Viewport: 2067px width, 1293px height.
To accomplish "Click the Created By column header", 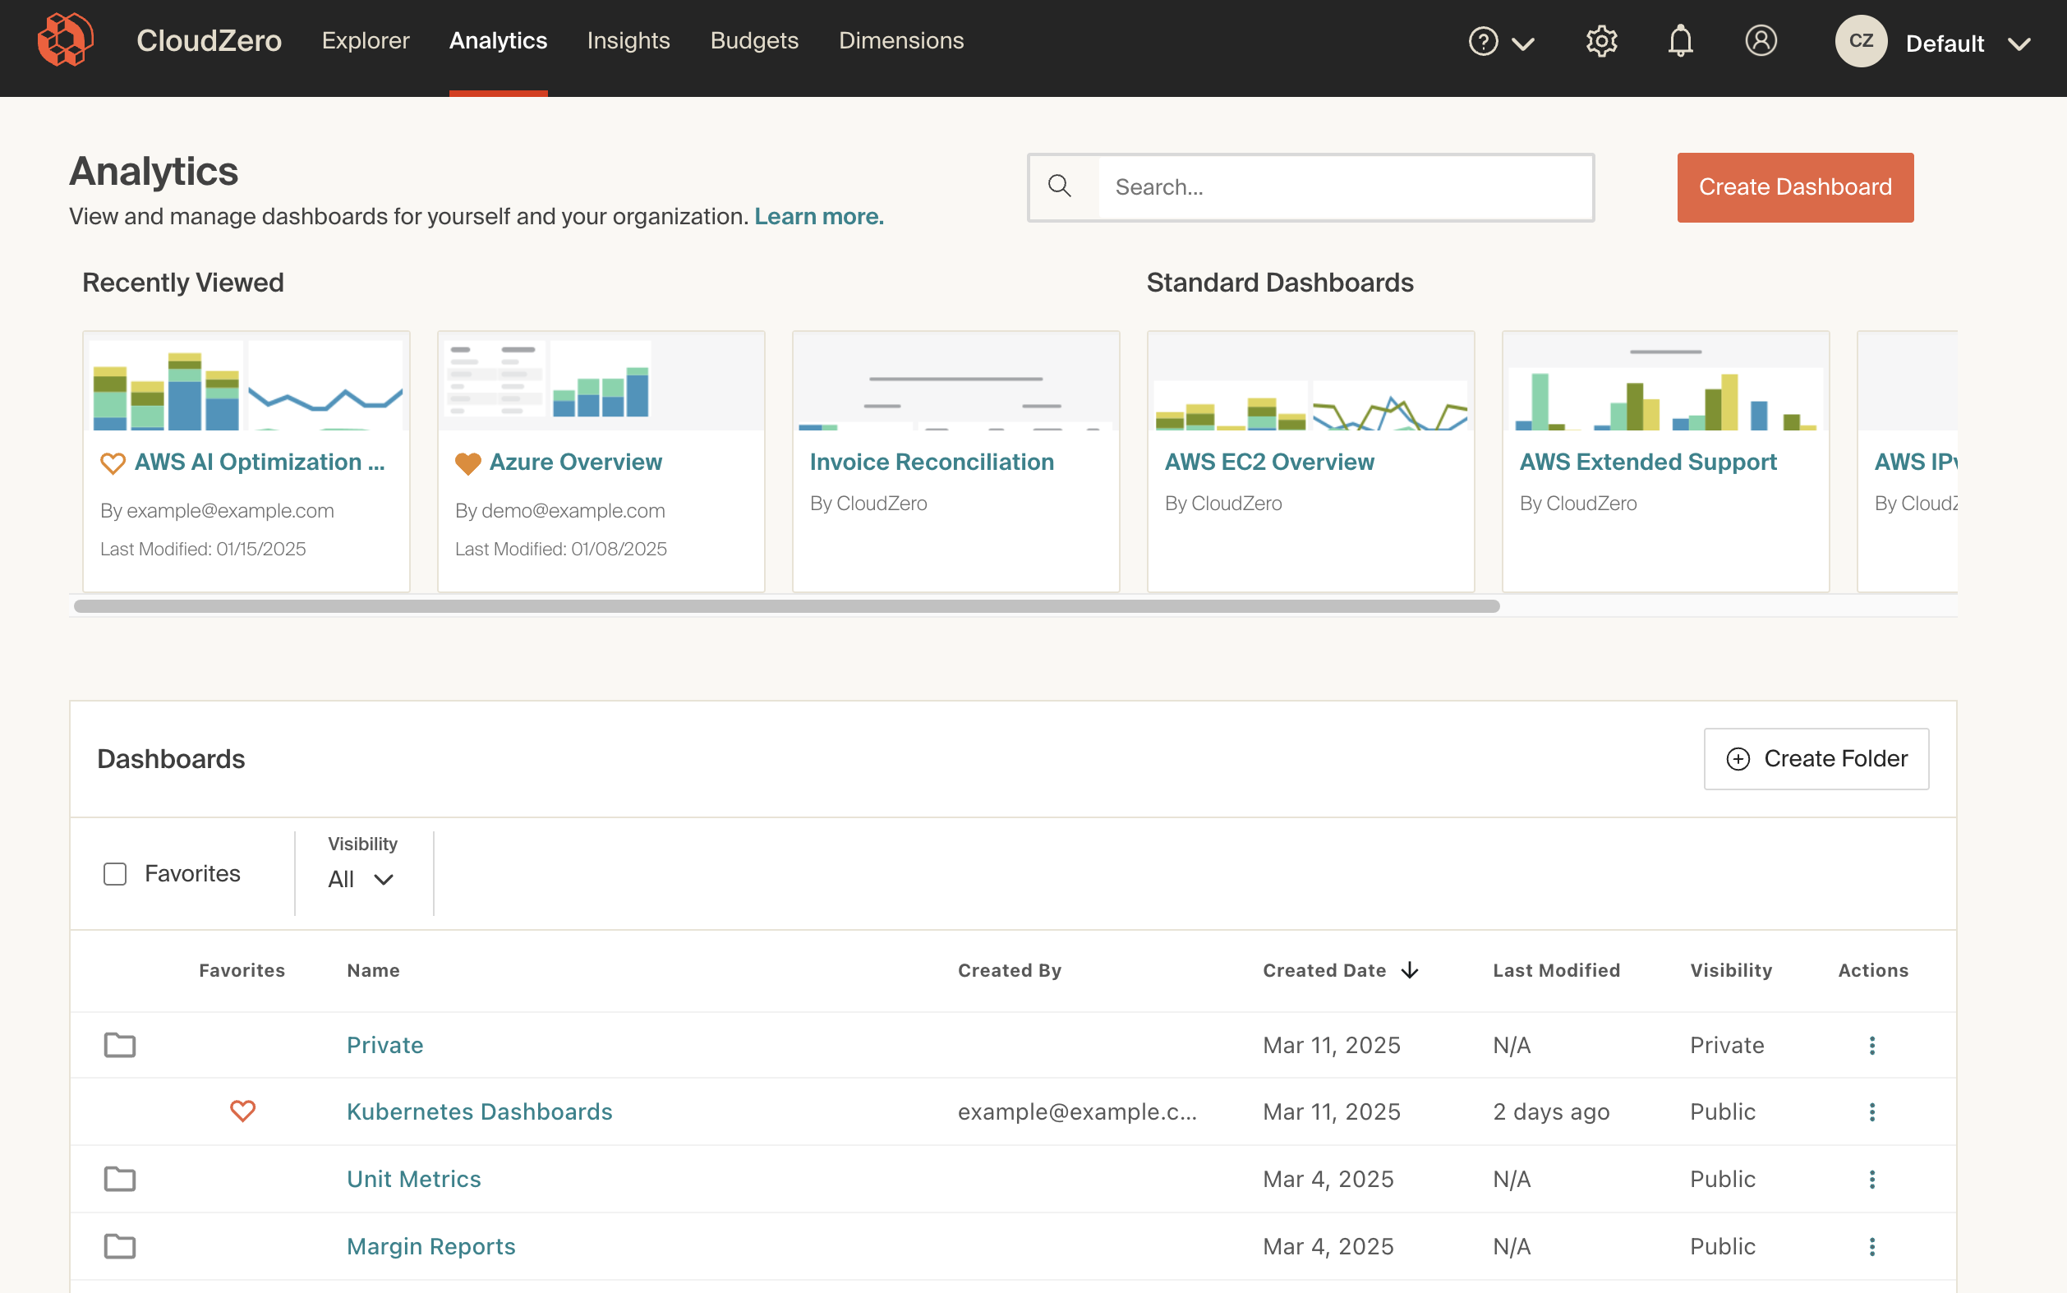I will tap(1009, 969).
